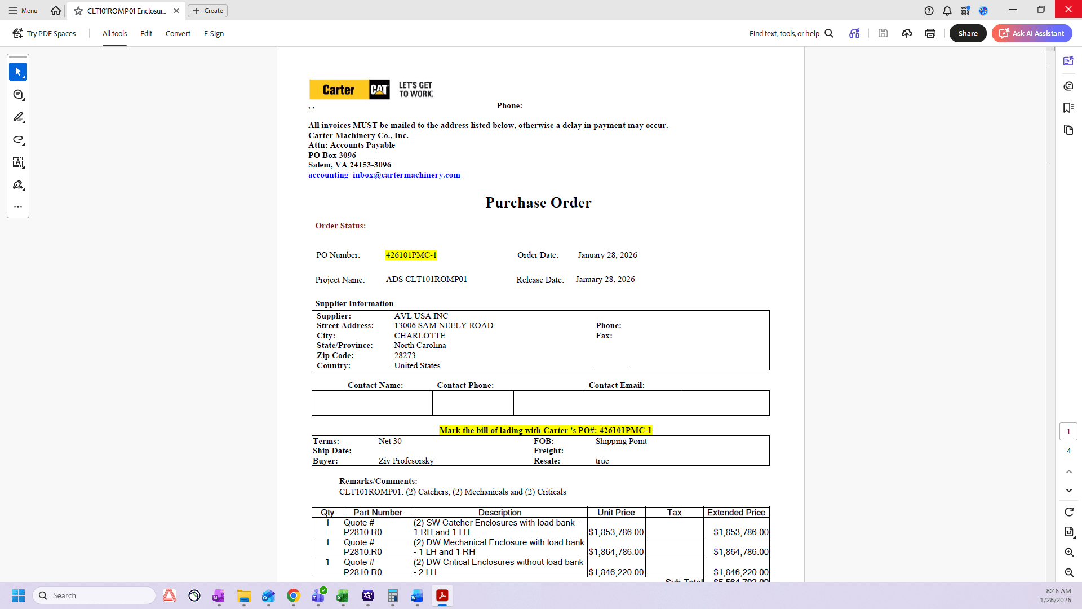Select the highlighter pen tool
Image resolution: width=1082 pixels, height=609 pixels.
pos(18,117)
